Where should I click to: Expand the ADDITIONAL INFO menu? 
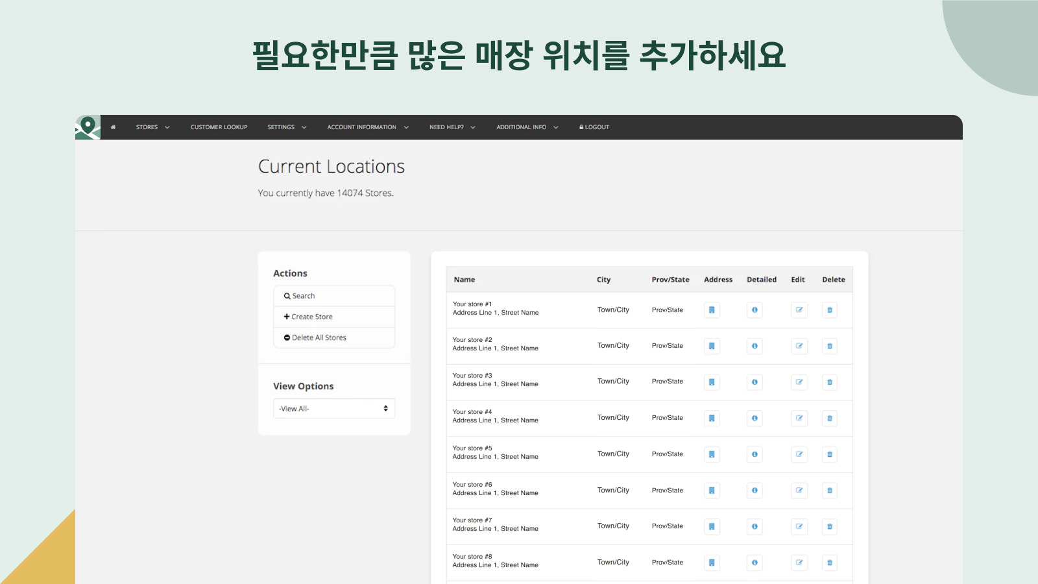coord(527,127)
